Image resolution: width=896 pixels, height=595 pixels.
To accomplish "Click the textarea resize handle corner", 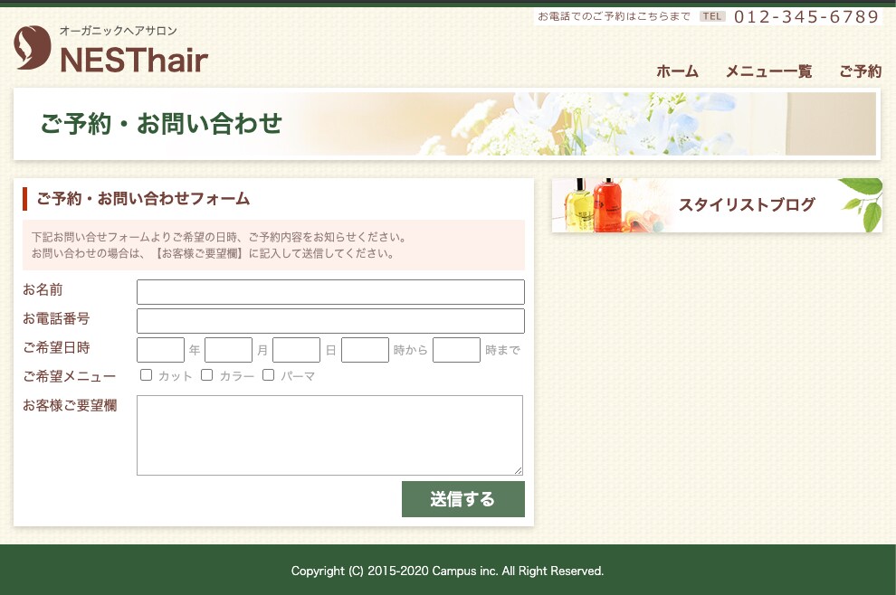I will pos(519,470).
